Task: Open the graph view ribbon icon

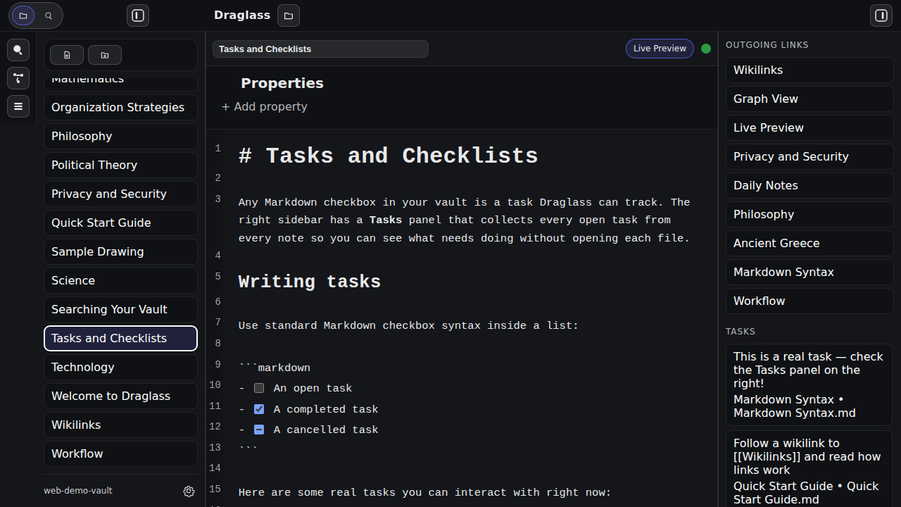Action: (x=18, y=78)
